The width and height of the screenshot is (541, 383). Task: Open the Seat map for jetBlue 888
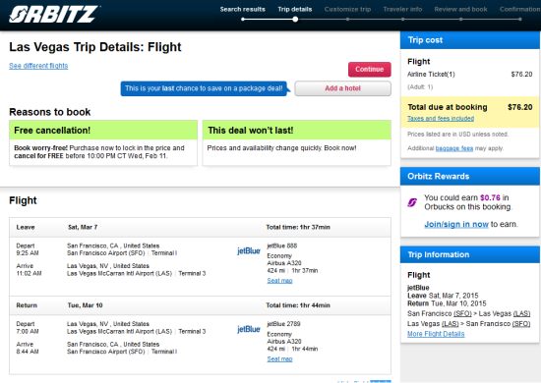coord(279,281)
